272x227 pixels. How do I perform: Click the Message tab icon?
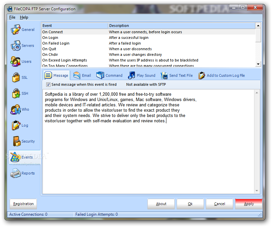tap(48, 75)
